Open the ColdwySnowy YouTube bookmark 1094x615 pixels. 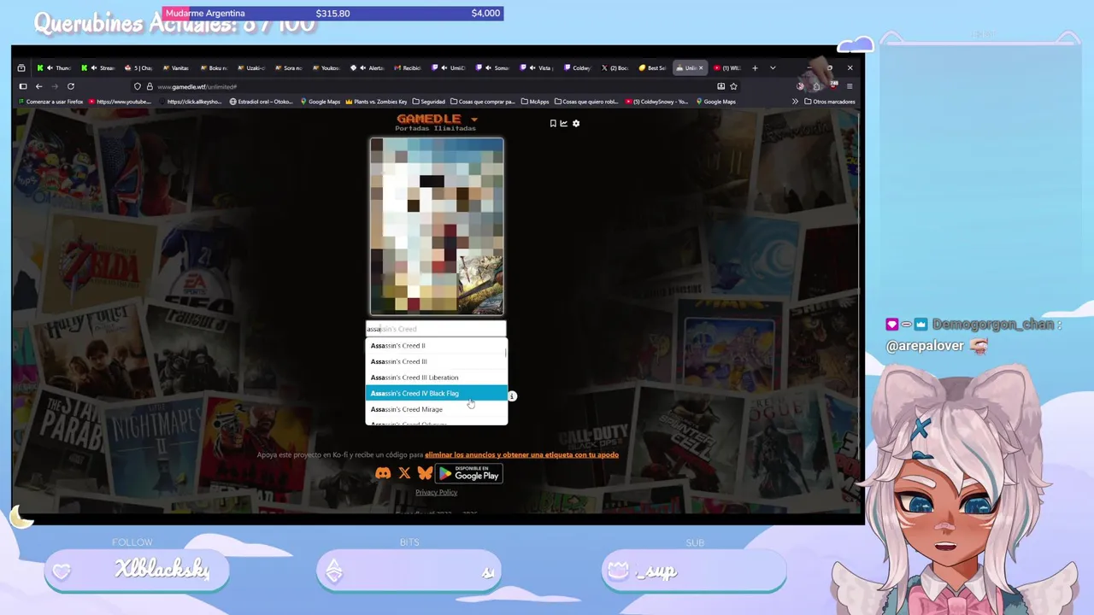click(656, 102)
